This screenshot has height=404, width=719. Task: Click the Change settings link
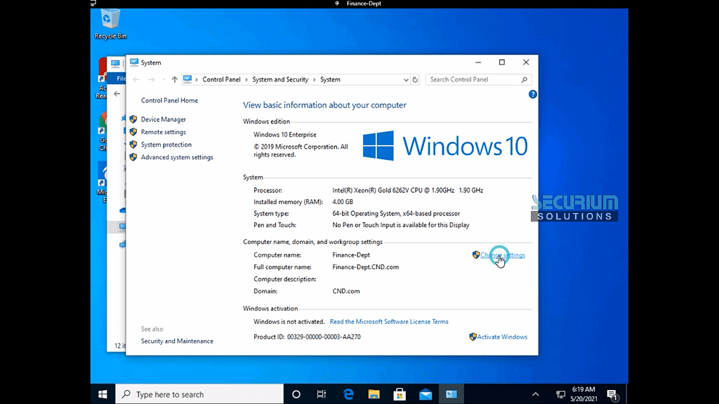(503, 255)
